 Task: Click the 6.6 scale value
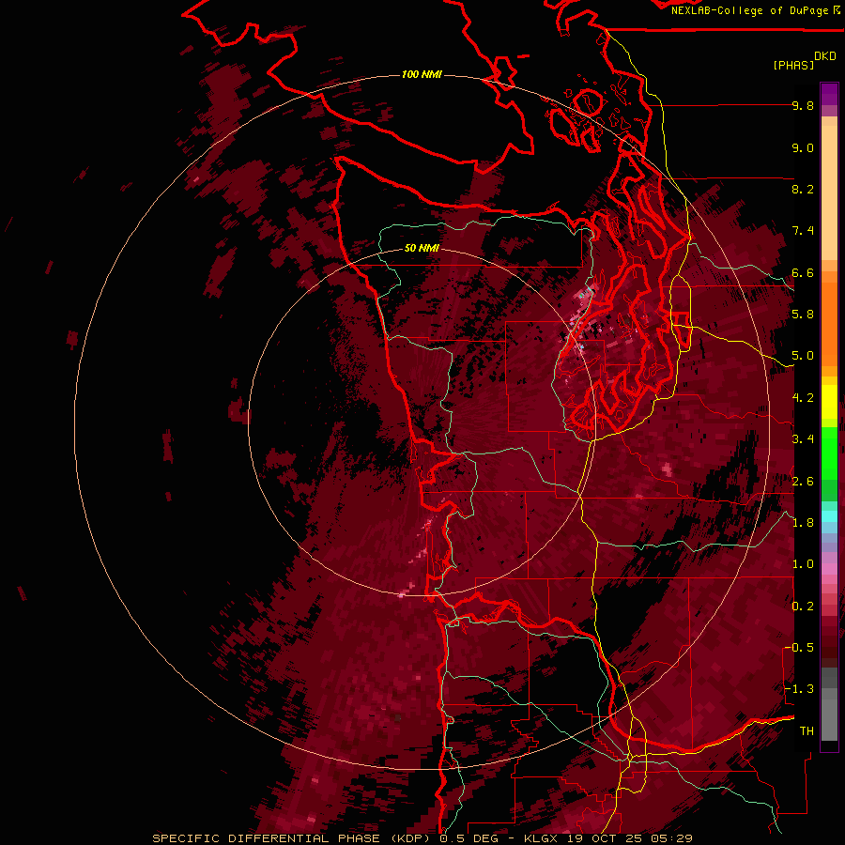point(803,272)
